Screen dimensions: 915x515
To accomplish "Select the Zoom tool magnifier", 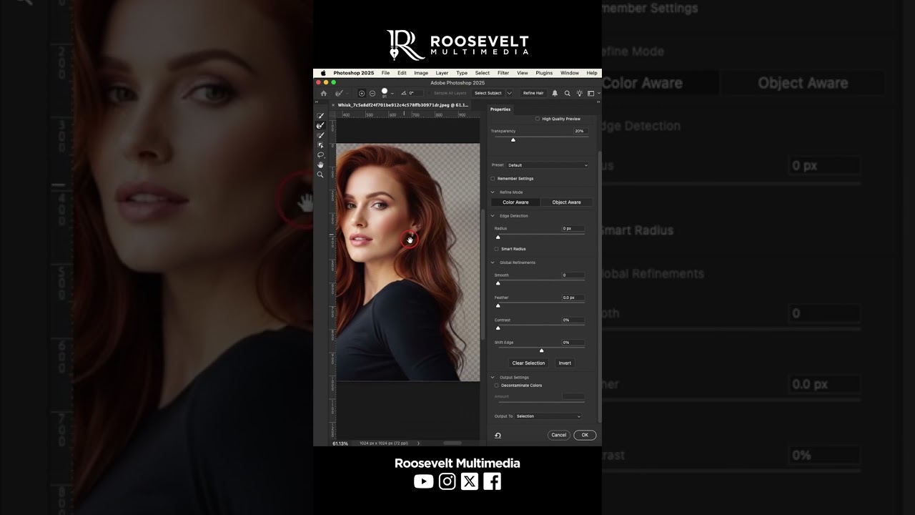I will (320, 175).
